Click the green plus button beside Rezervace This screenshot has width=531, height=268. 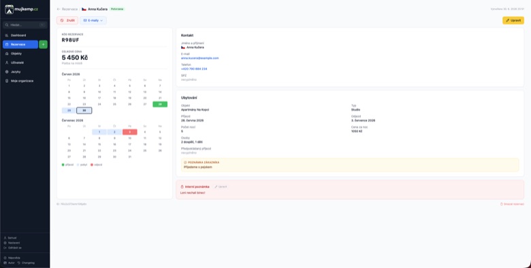[44, 44]
